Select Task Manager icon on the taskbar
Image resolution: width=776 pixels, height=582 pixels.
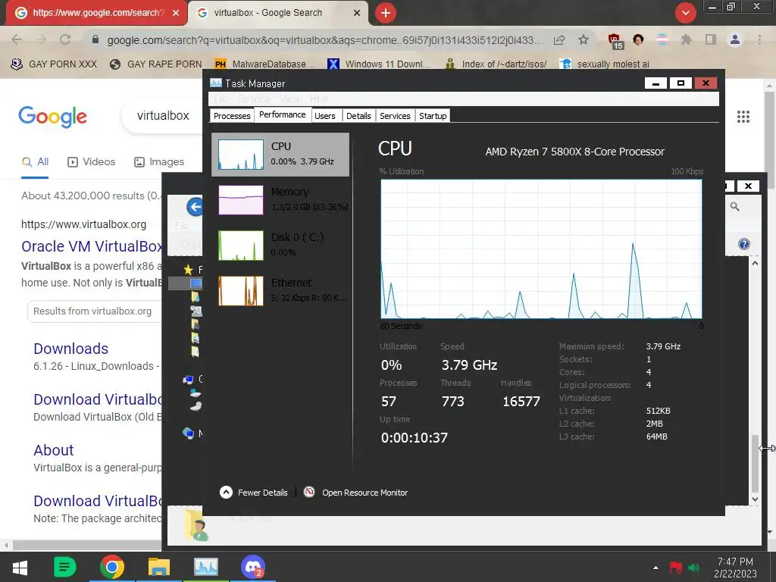tap(206, 567)
